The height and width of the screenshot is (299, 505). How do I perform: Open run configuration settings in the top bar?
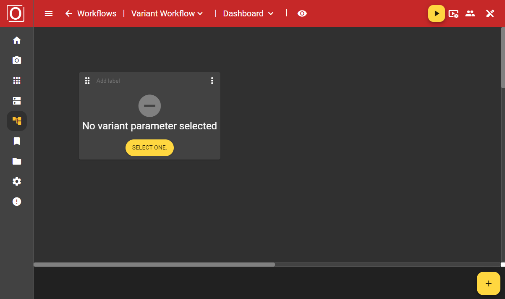[453, 13]
